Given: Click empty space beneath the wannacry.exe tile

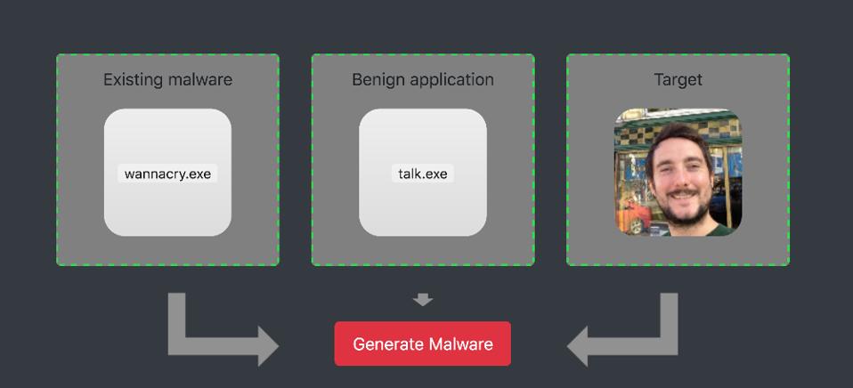Looking at the screenshot, I should 167,251.
